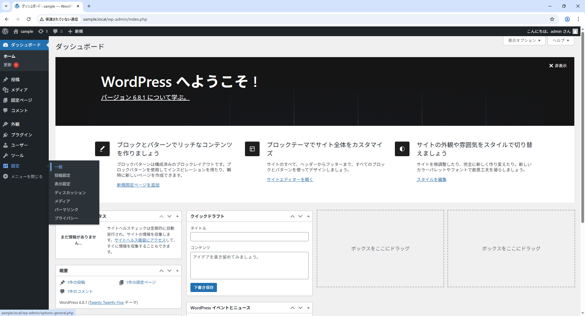Expand the ヘルプ panel
This screenshot has height=316, width=585.
point(561,40)
